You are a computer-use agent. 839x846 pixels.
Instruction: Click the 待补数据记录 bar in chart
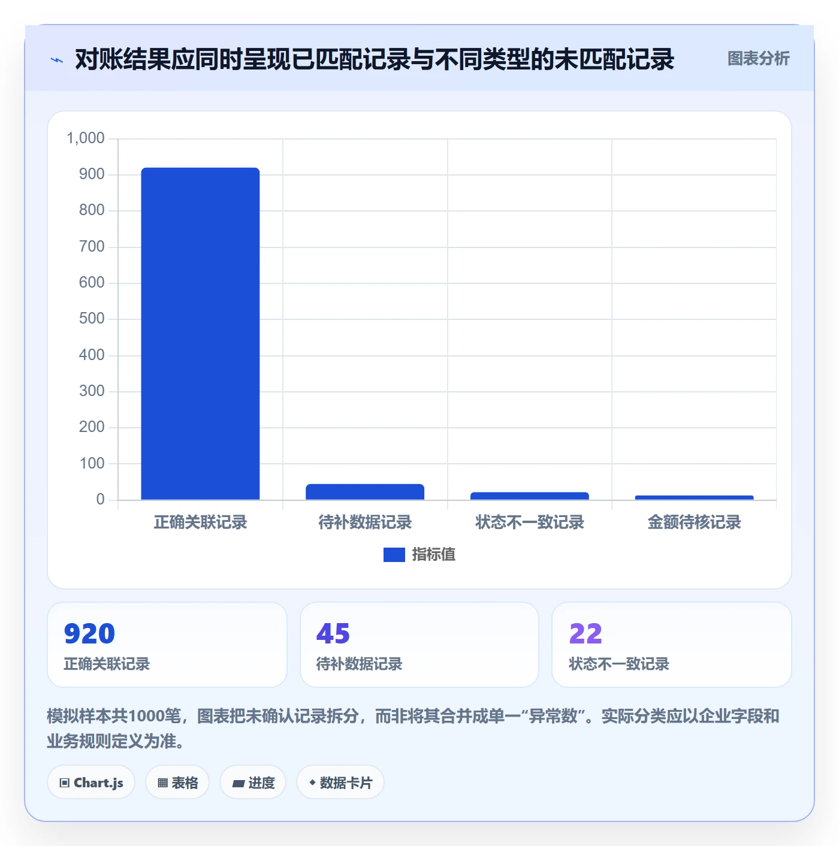tap(365, 492)
